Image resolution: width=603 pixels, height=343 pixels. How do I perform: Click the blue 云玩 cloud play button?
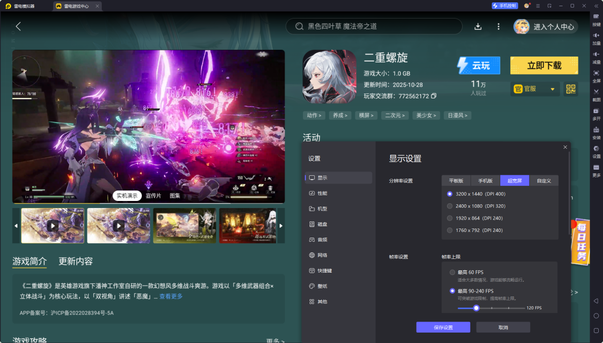(x=479, y=66)
